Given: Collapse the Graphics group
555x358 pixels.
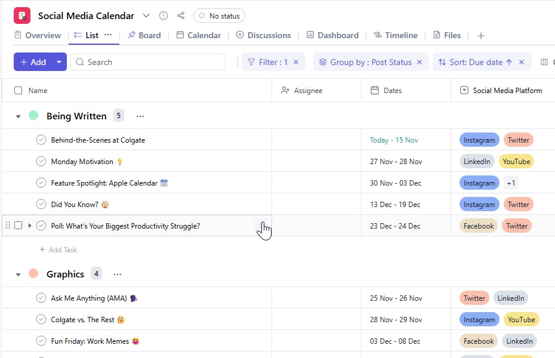Looking at the screenshot, I should pos(18,274).
